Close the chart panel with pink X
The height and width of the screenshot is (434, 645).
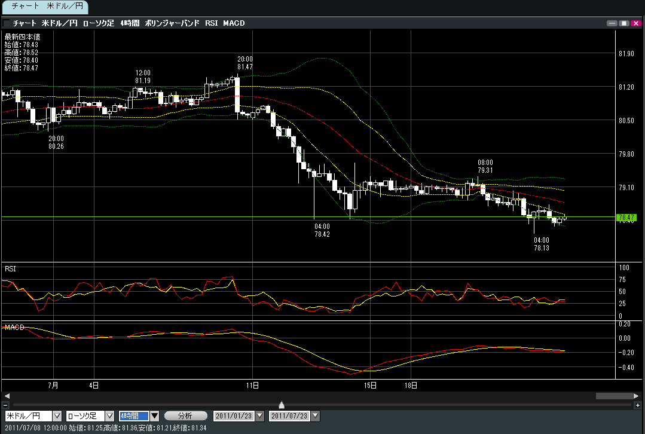tap(635, 23)
